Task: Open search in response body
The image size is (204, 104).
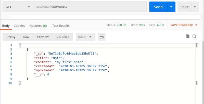Action: pos(194,36)
